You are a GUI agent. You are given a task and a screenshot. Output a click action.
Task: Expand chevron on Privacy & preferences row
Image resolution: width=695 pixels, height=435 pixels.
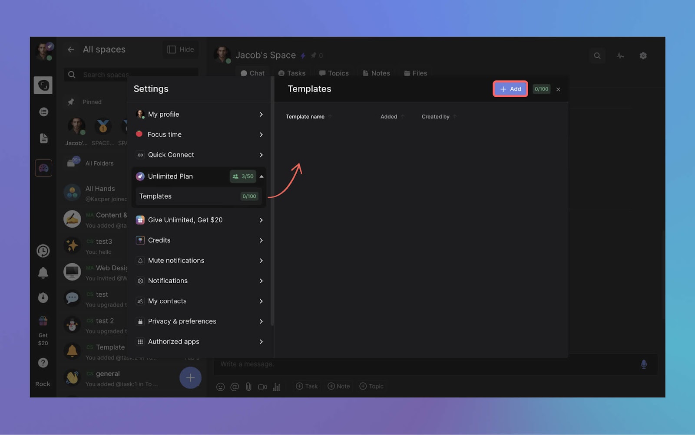point(261,321)
